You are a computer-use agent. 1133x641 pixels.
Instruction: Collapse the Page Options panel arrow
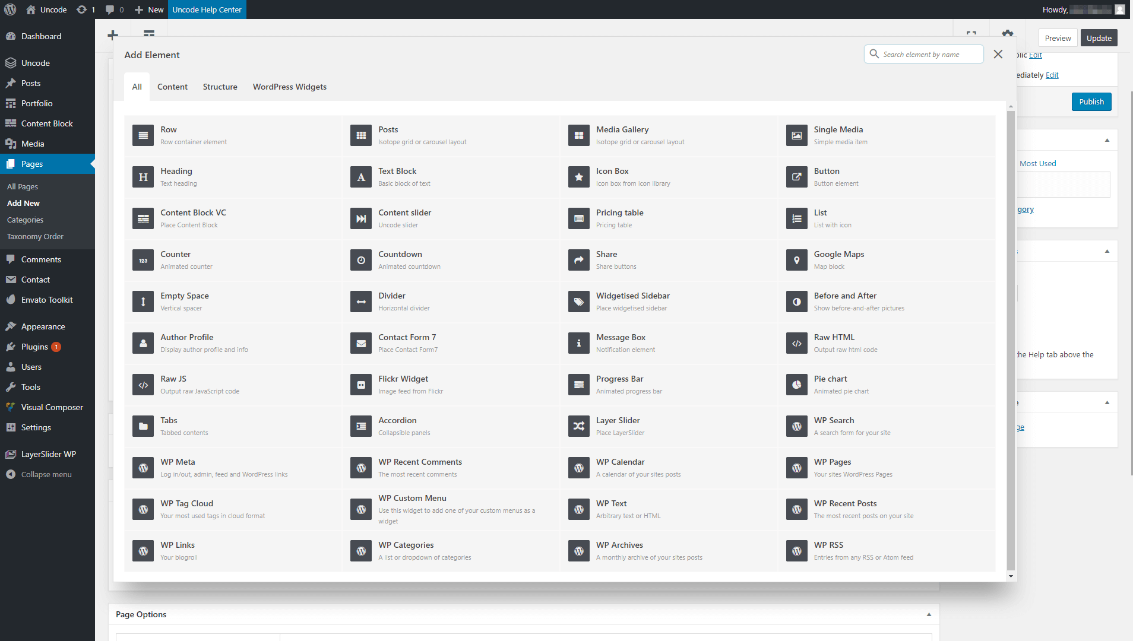coord(929,614)
